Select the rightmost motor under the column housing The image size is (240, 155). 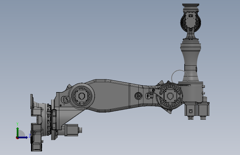point(203,111)
